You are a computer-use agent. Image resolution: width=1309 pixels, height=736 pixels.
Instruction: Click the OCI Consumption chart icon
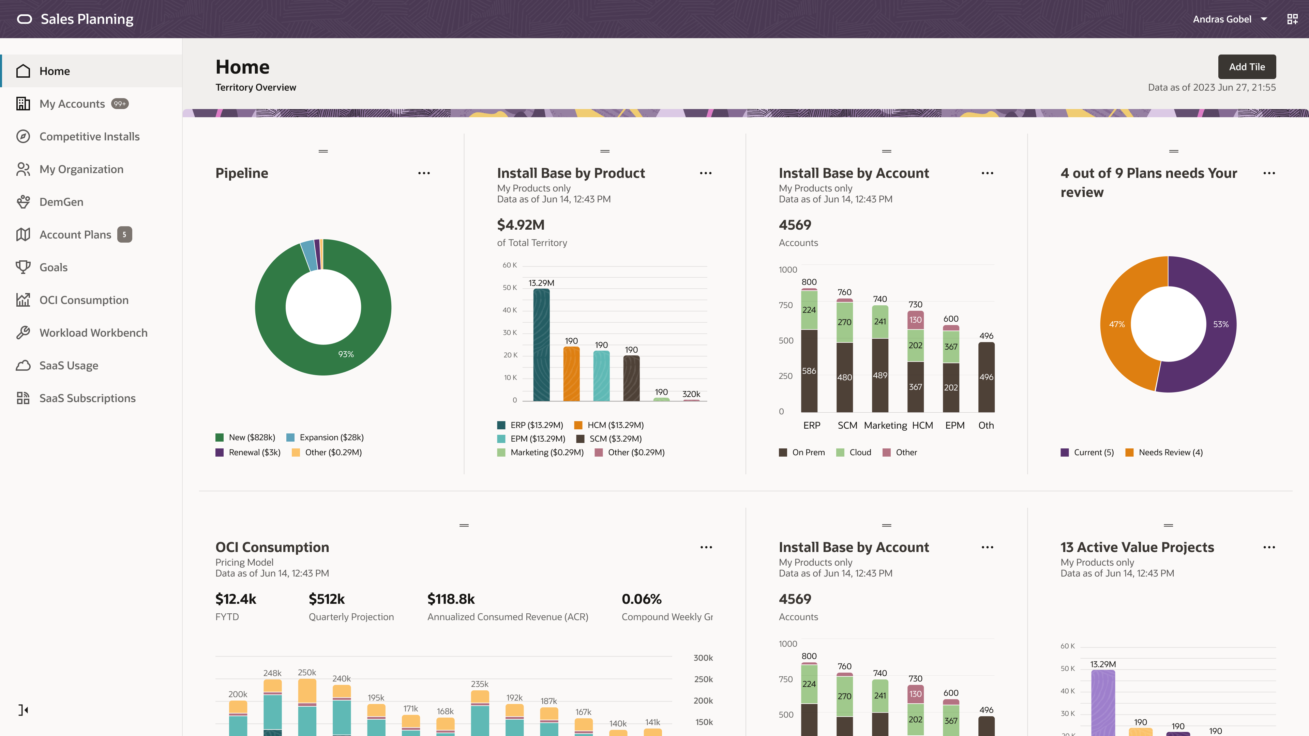(23, 300)
